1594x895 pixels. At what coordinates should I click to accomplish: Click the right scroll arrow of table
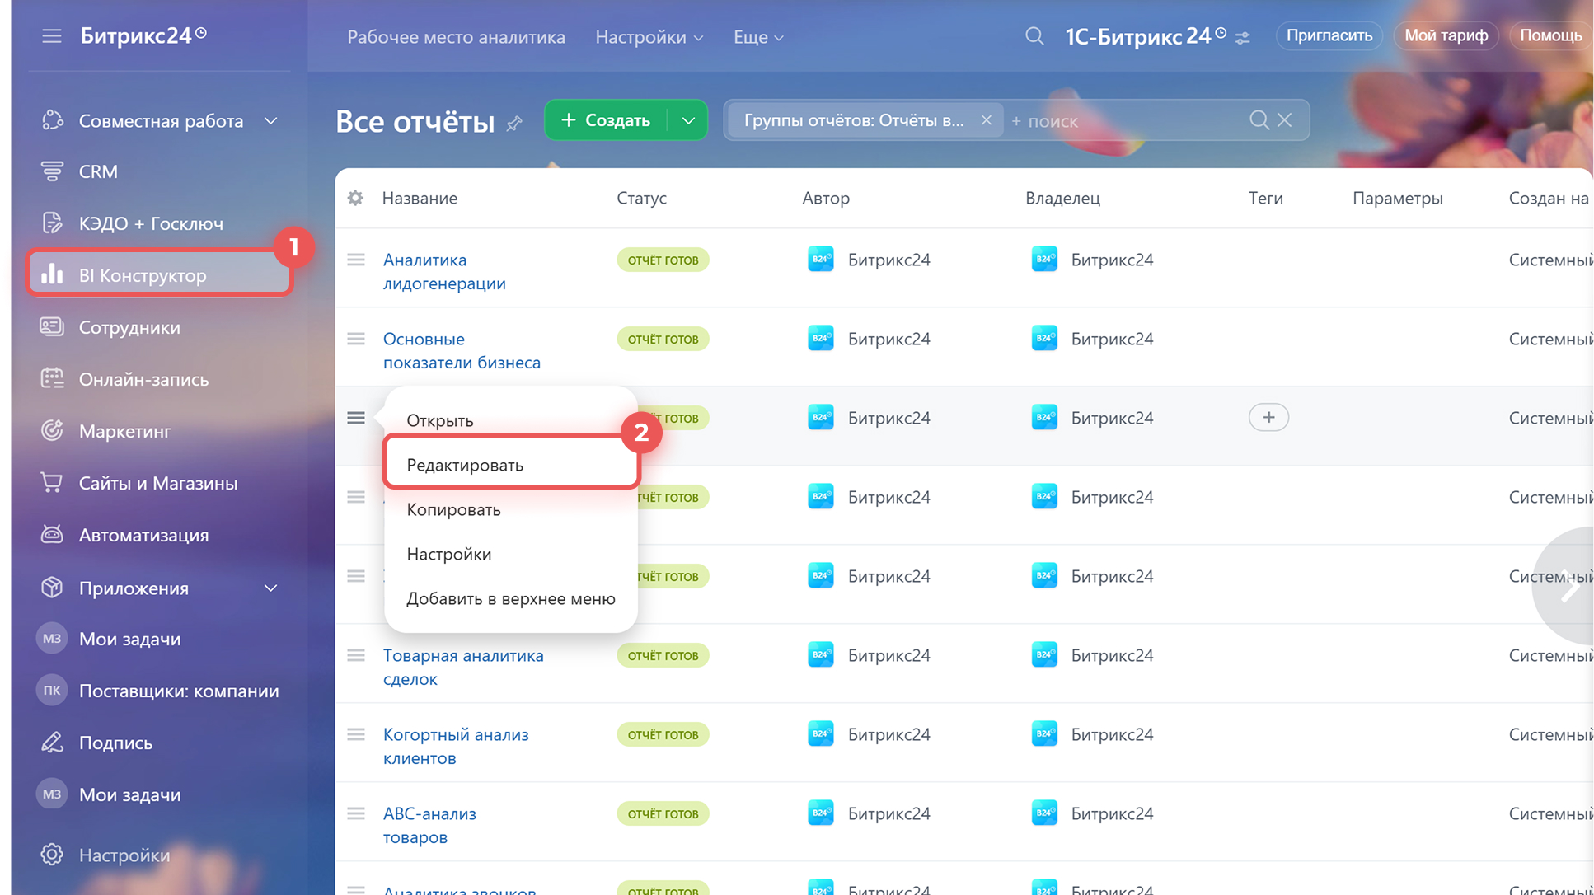click(x=1568, y=587)
